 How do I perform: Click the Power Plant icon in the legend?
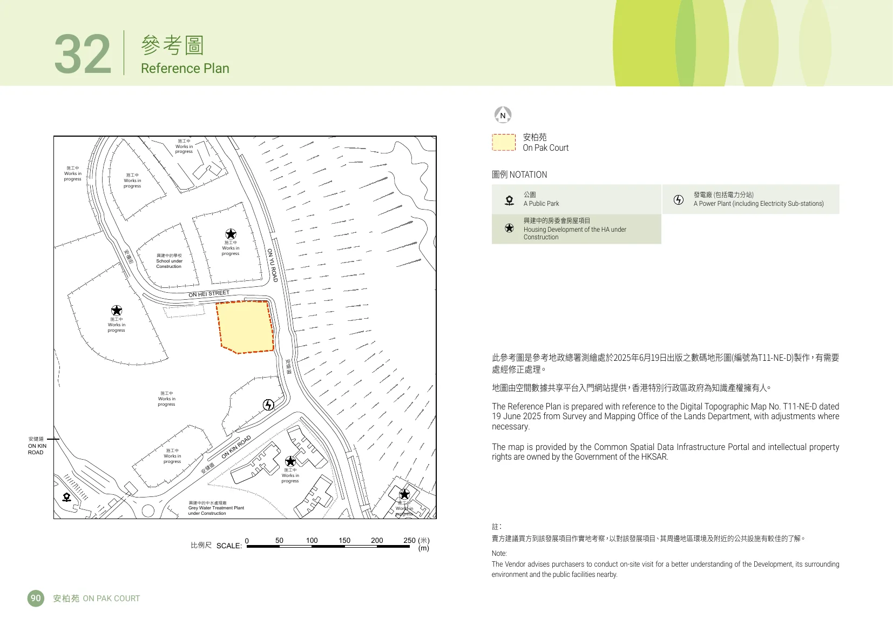click(679, 200)
